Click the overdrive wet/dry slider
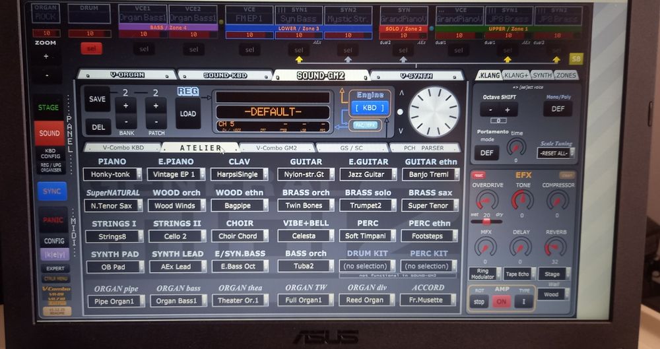The image size is (660, 349). [x=486, y=221]
